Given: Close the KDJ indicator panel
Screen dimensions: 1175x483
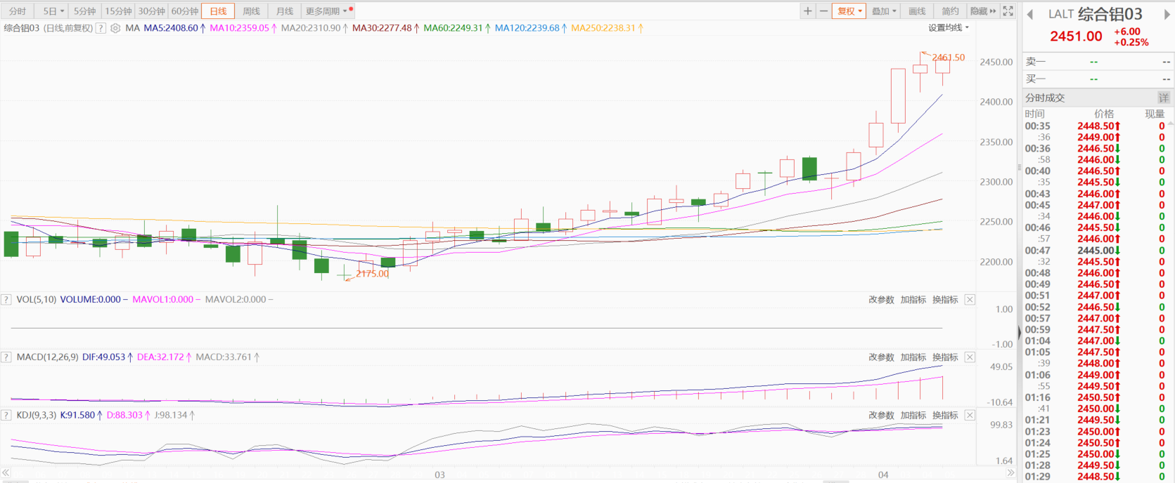Looking at the screenshot, I should tap(970, 416).
